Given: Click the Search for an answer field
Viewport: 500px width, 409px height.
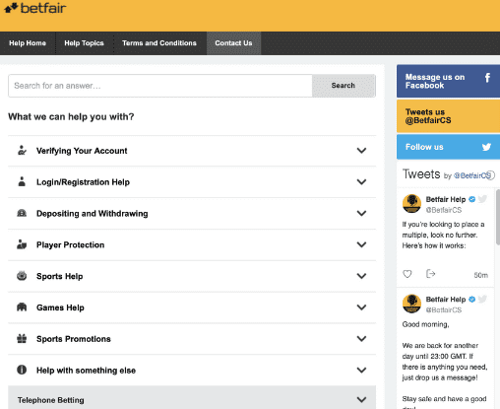Looking at the screenshot, I should click(160, 86).
